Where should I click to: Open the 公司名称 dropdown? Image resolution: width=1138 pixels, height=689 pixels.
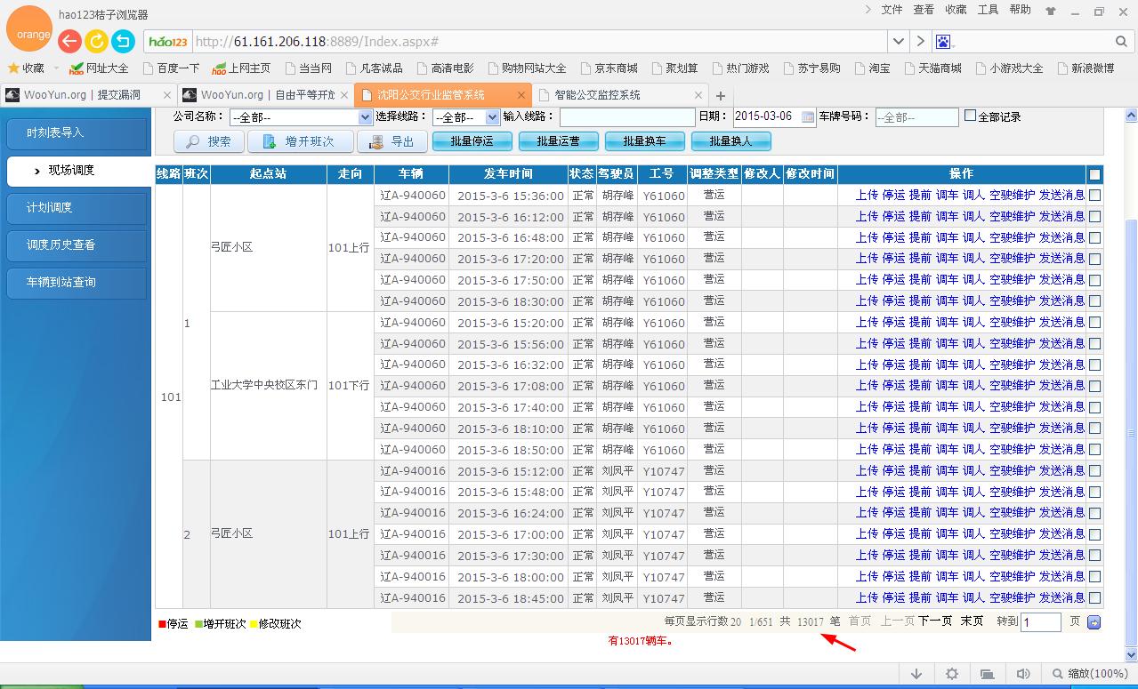click(301, 117)
